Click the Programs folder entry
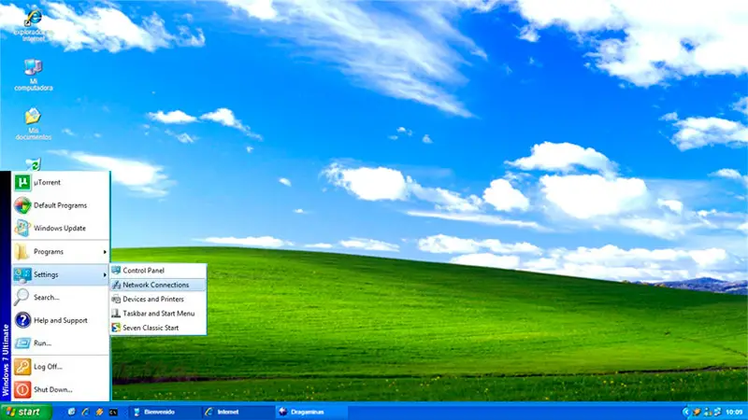 (61, 251)
